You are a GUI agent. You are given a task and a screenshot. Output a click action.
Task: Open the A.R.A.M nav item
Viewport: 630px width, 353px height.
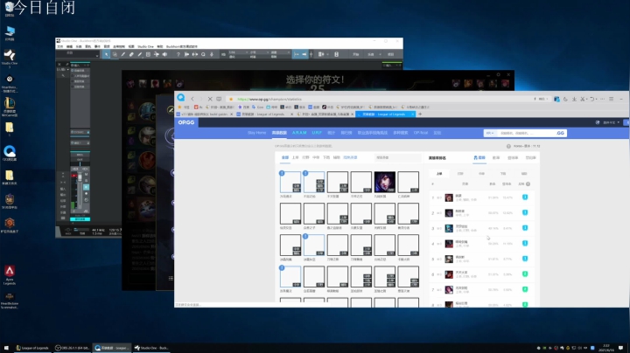(x=299, y=133)
